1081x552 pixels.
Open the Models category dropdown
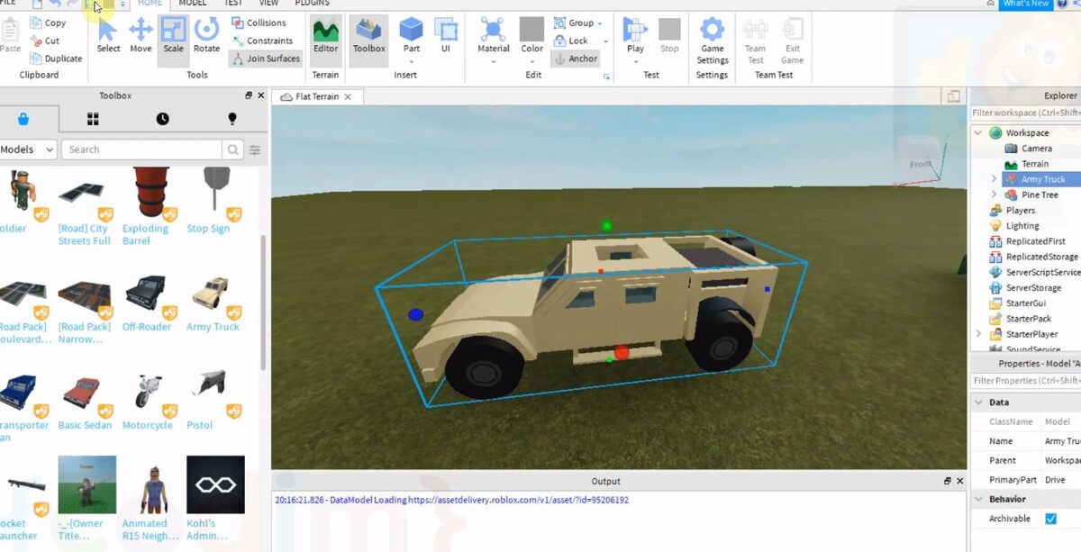[x=28, y=149]
